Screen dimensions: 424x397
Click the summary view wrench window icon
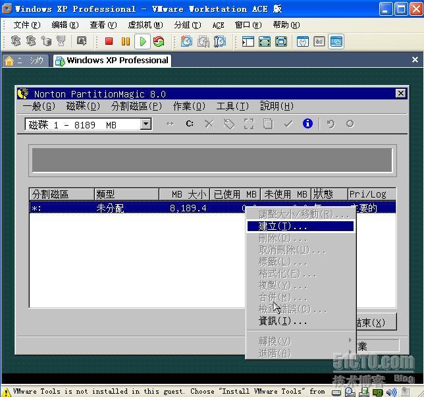303,41
